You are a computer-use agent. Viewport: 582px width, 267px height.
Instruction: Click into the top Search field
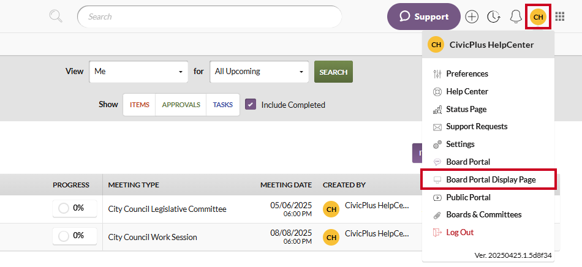click(210, 17)
